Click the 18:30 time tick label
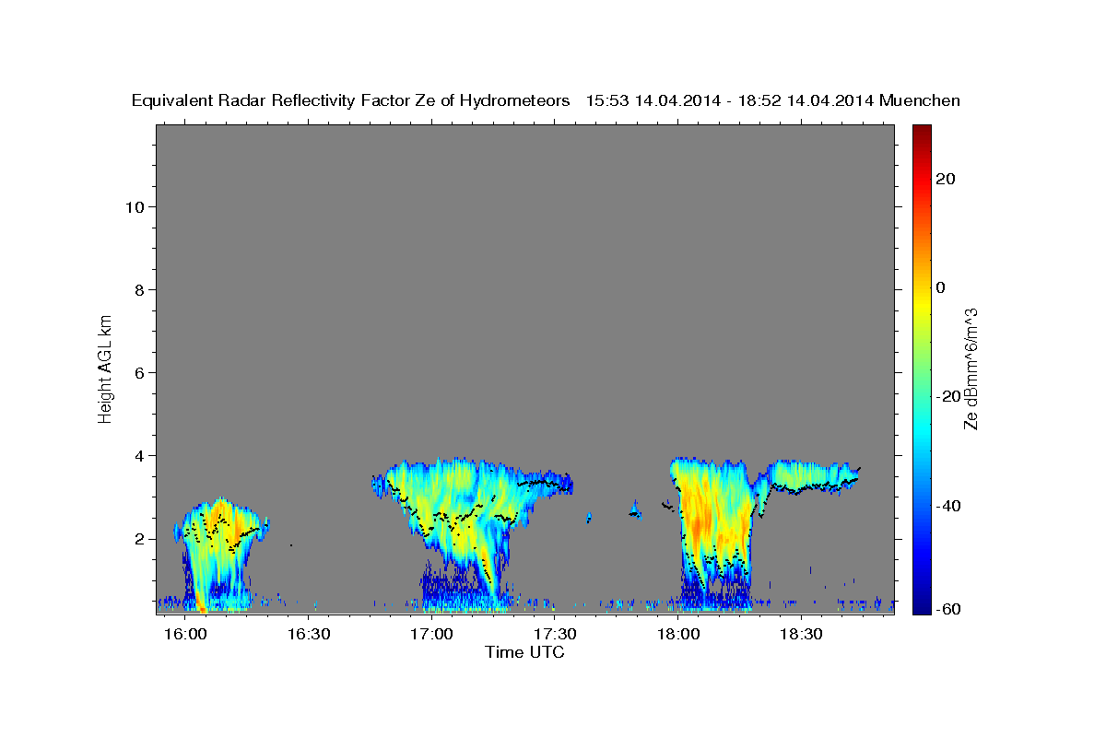The image size is (1106, 737). (800, 635)
